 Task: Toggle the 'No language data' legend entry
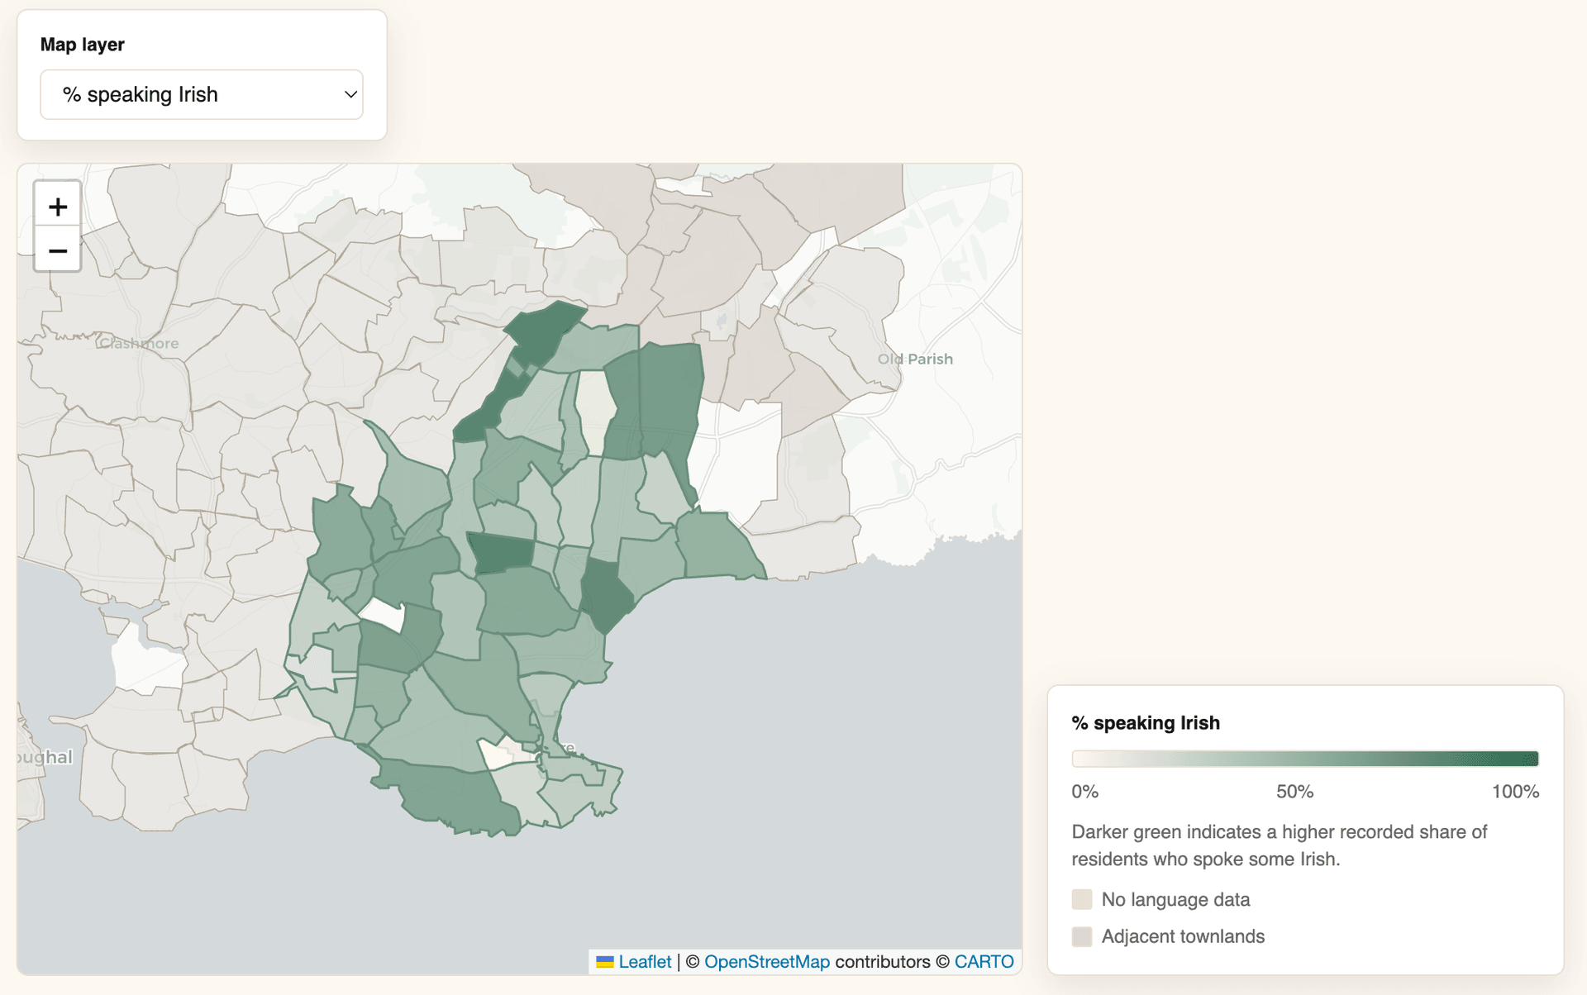tap(1175, 899)
